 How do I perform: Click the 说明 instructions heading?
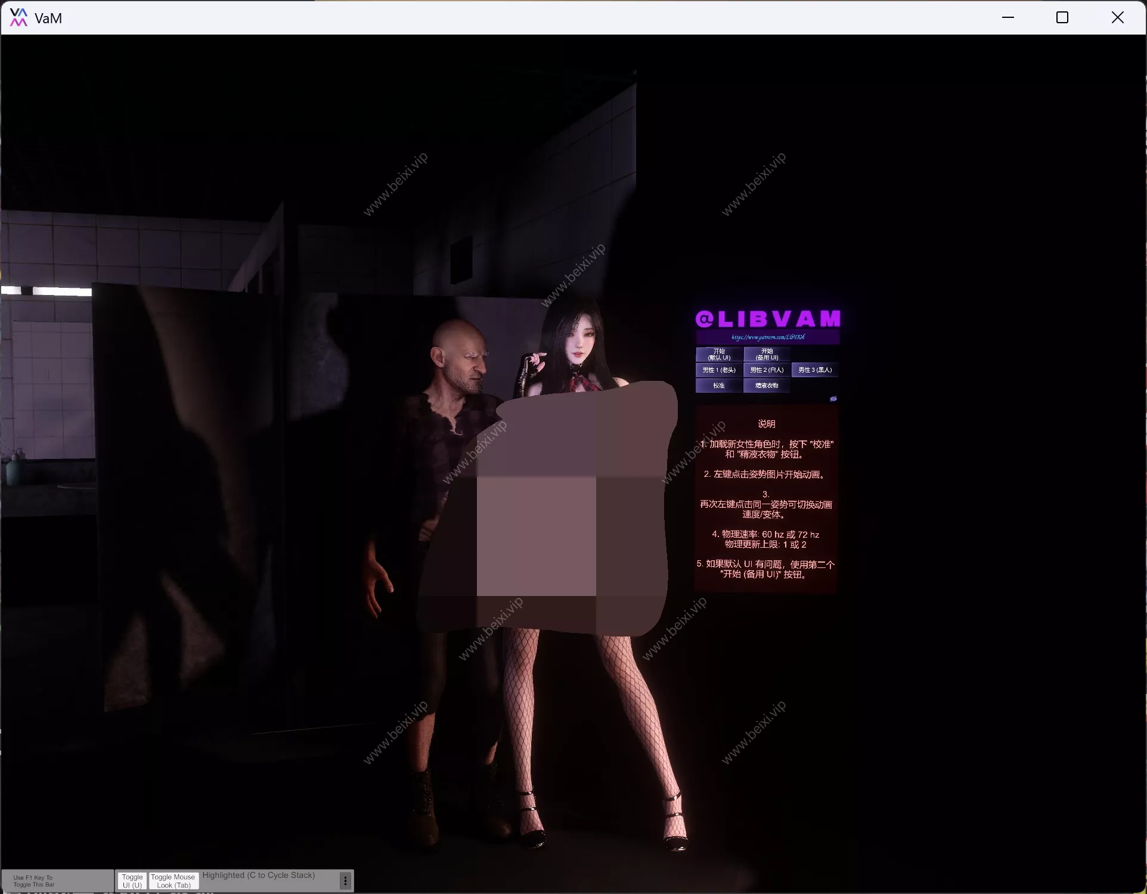click(x=767, y=424)
